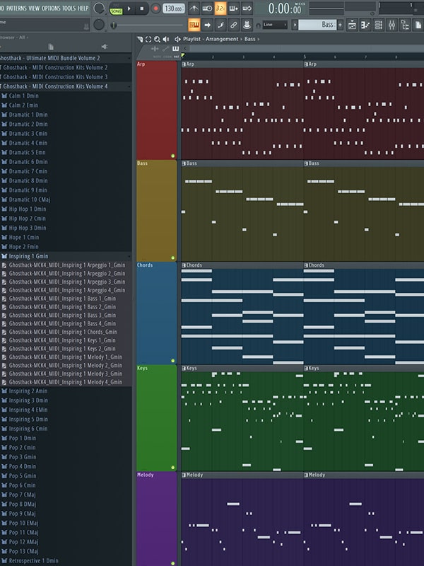Click the song position slider
The image size is (424, 566).
(148, 25)
